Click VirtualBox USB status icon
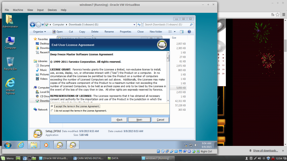The width and height of the screenshot is (287, 161). coord(171,151)
